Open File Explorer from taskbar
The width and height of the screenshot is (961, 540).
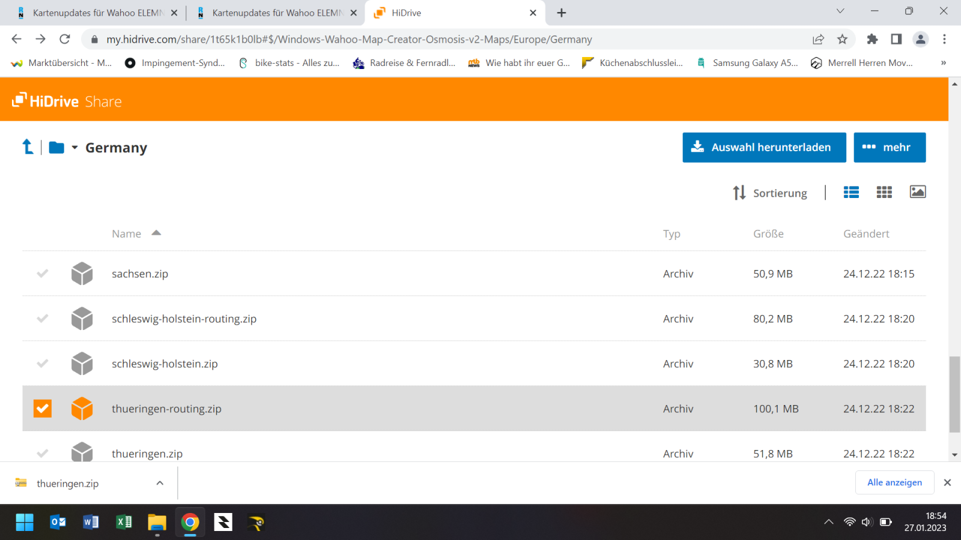(157, 523)
